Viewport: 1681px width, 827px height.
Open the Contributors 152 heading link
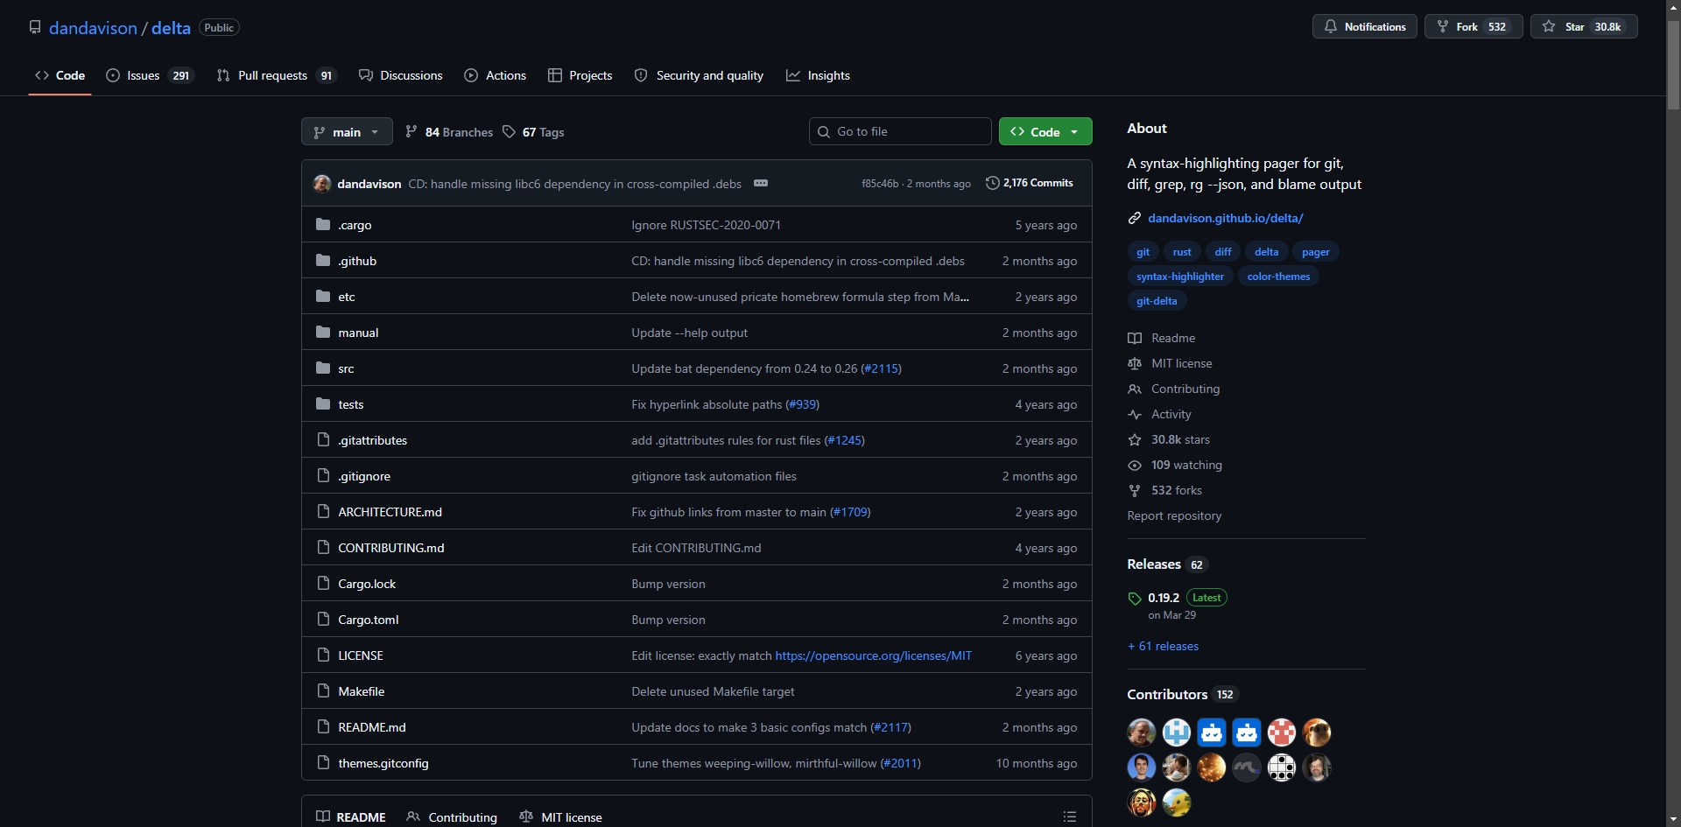click(1182, 694)
